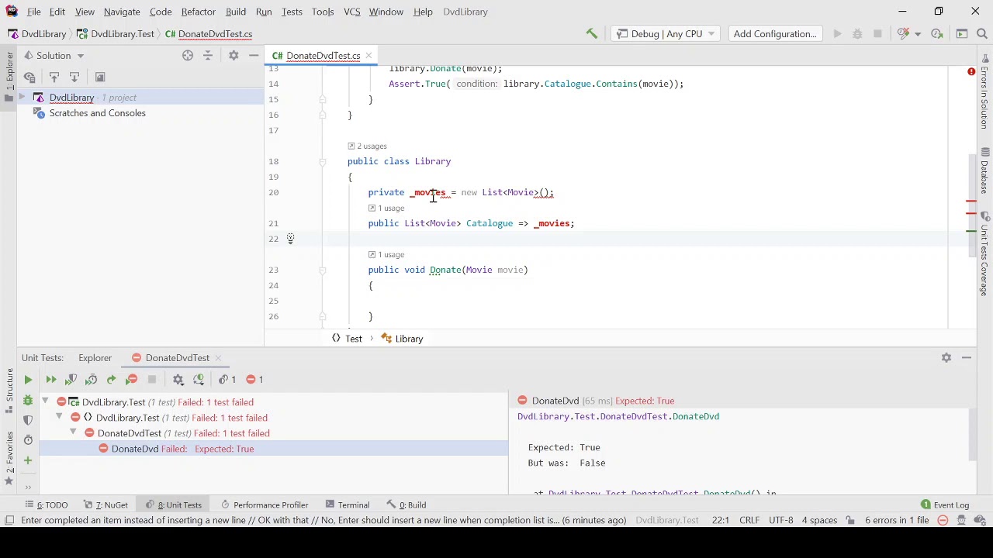Select the DonateDvd failed test row
The width and height of the screenshot is (993, 558).
[272, 449]
